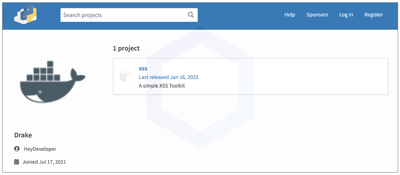The image size is (400, 175).
Task: Click the xss project description text
Action: point(161,86)
